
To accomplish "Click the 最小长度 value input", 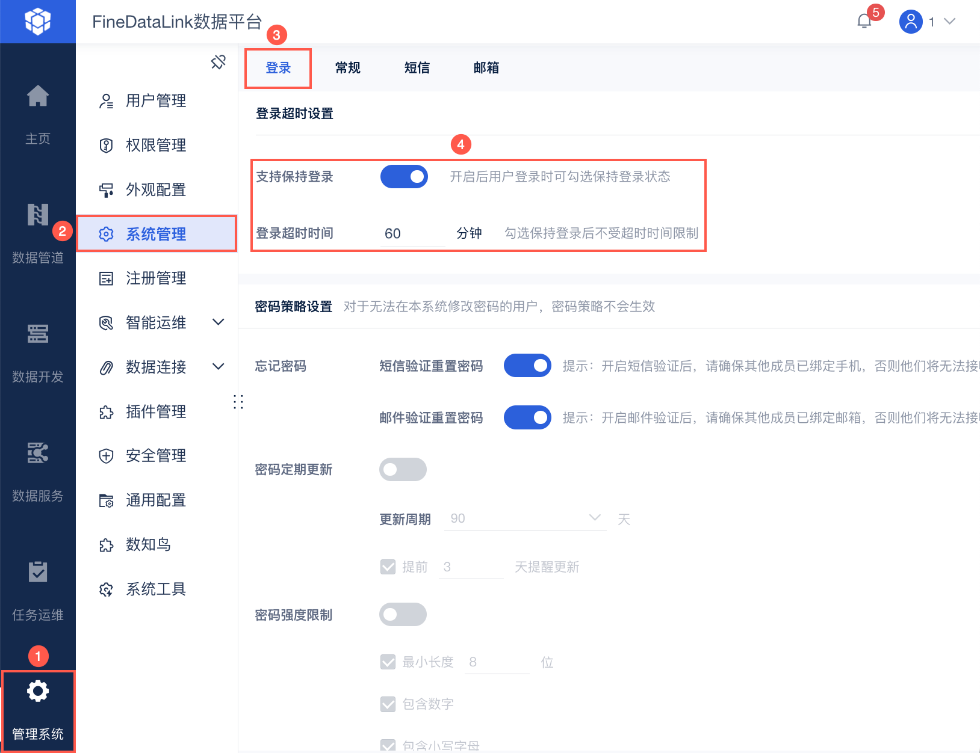I will tap(497, 662).
